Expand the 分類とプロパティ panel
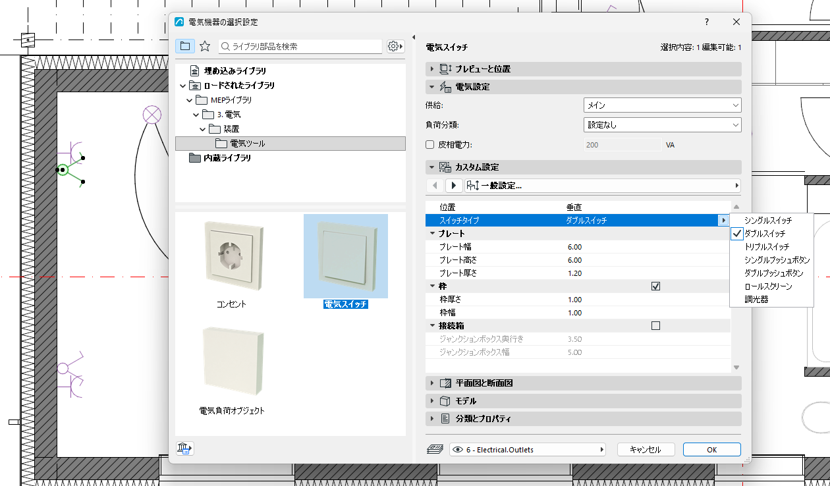 [584, 419]
